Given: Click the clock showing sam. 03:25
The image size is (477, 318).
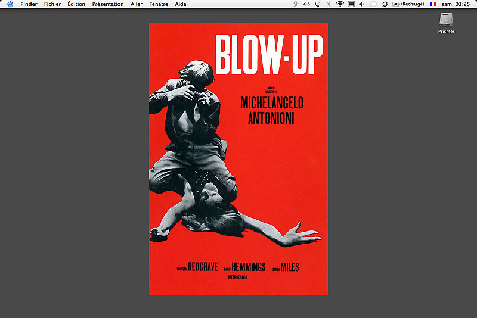Looking at the screenshot, I should pyautogui.click(x=457, y=4).
